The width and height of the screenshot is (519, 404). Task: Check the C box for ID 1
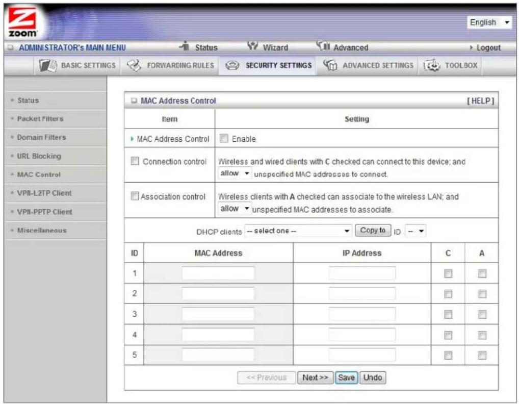pos(448,273)
